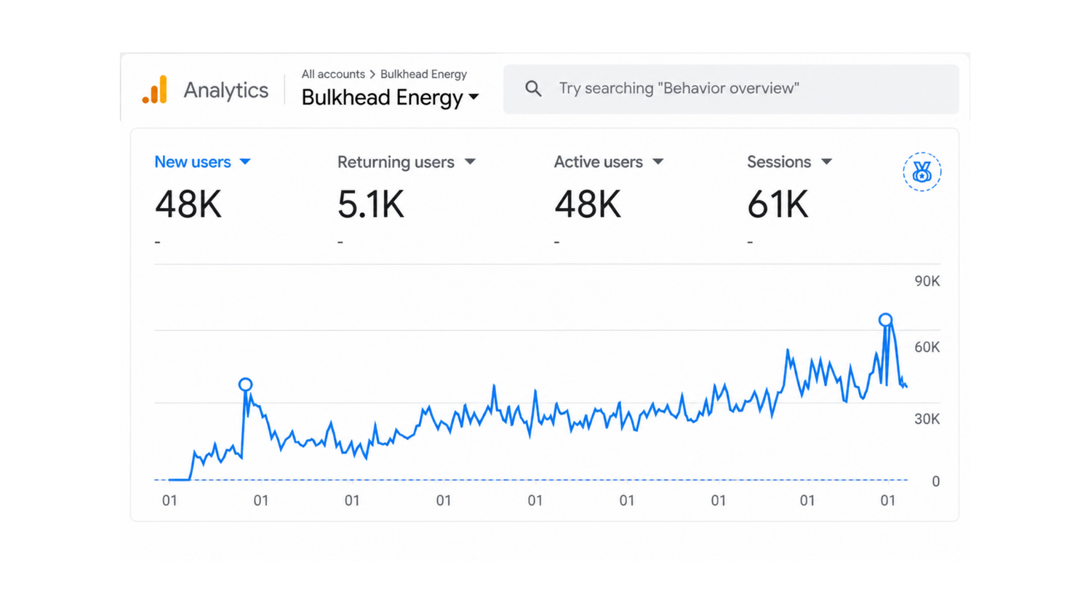Open the insights medal badge icon
Image resolution: width=1091 pixels, height=613 pixels.
tap(922, 172)
